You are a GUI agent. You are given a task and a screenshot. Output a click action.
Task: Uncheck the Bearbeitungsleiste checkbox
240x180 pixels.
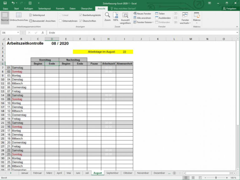tap(81, 15)
